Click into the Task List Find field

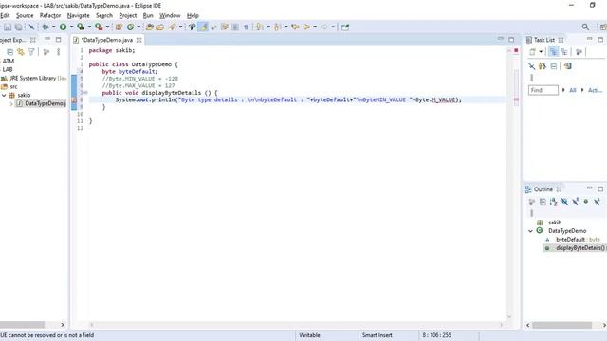pos(543,90)
